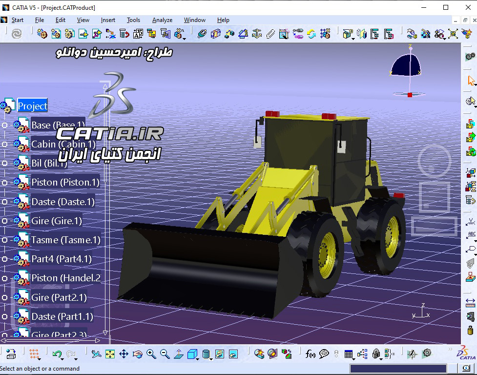Click the Contact Constraint icon
477x375 pixels.
click(215, 34)
